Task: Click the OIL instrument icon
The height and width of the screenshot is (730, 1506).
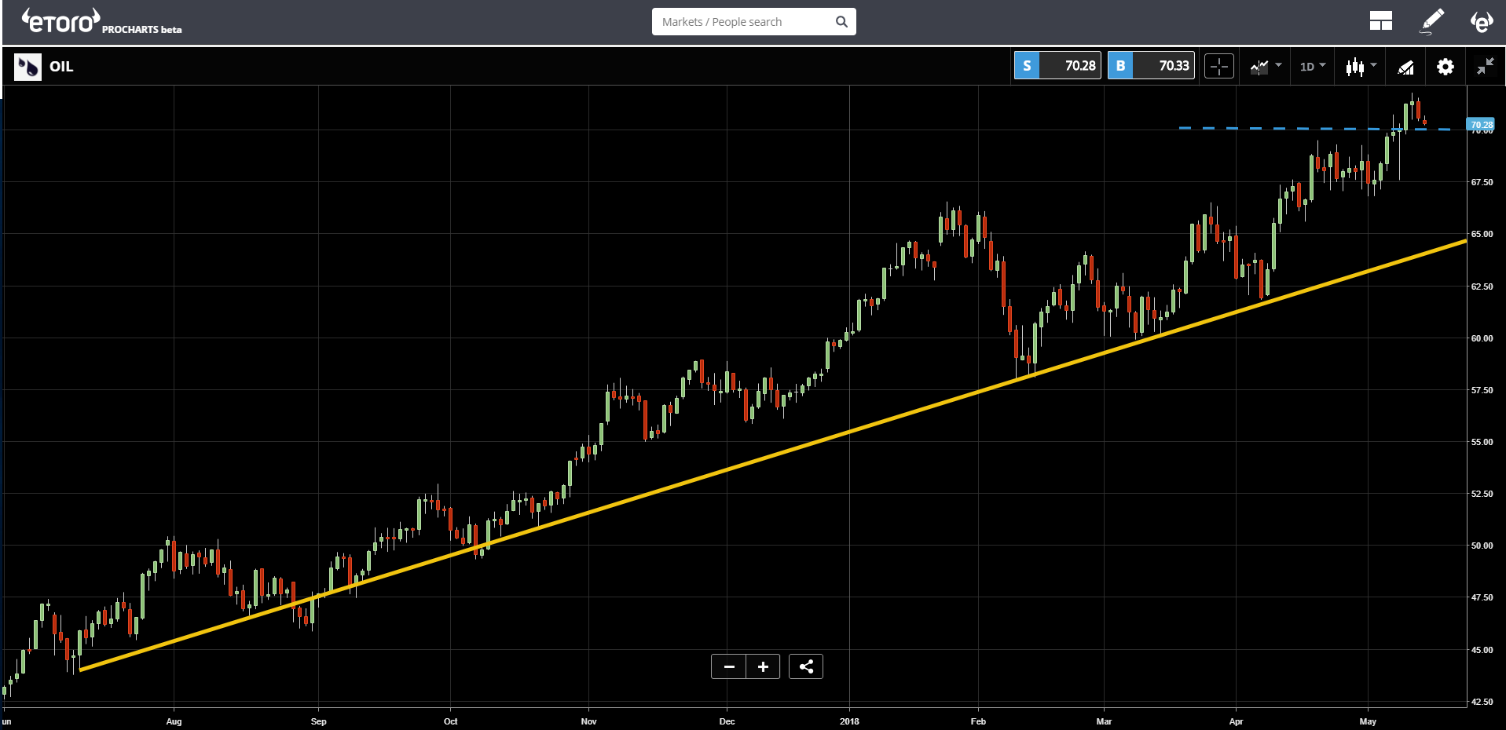Action: [x=27, y=67]
